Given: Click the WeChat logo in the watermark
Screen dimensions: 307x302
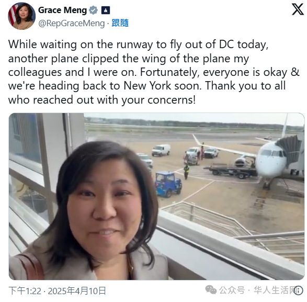Looking at the screenshot, I should (x=211, y=290).
